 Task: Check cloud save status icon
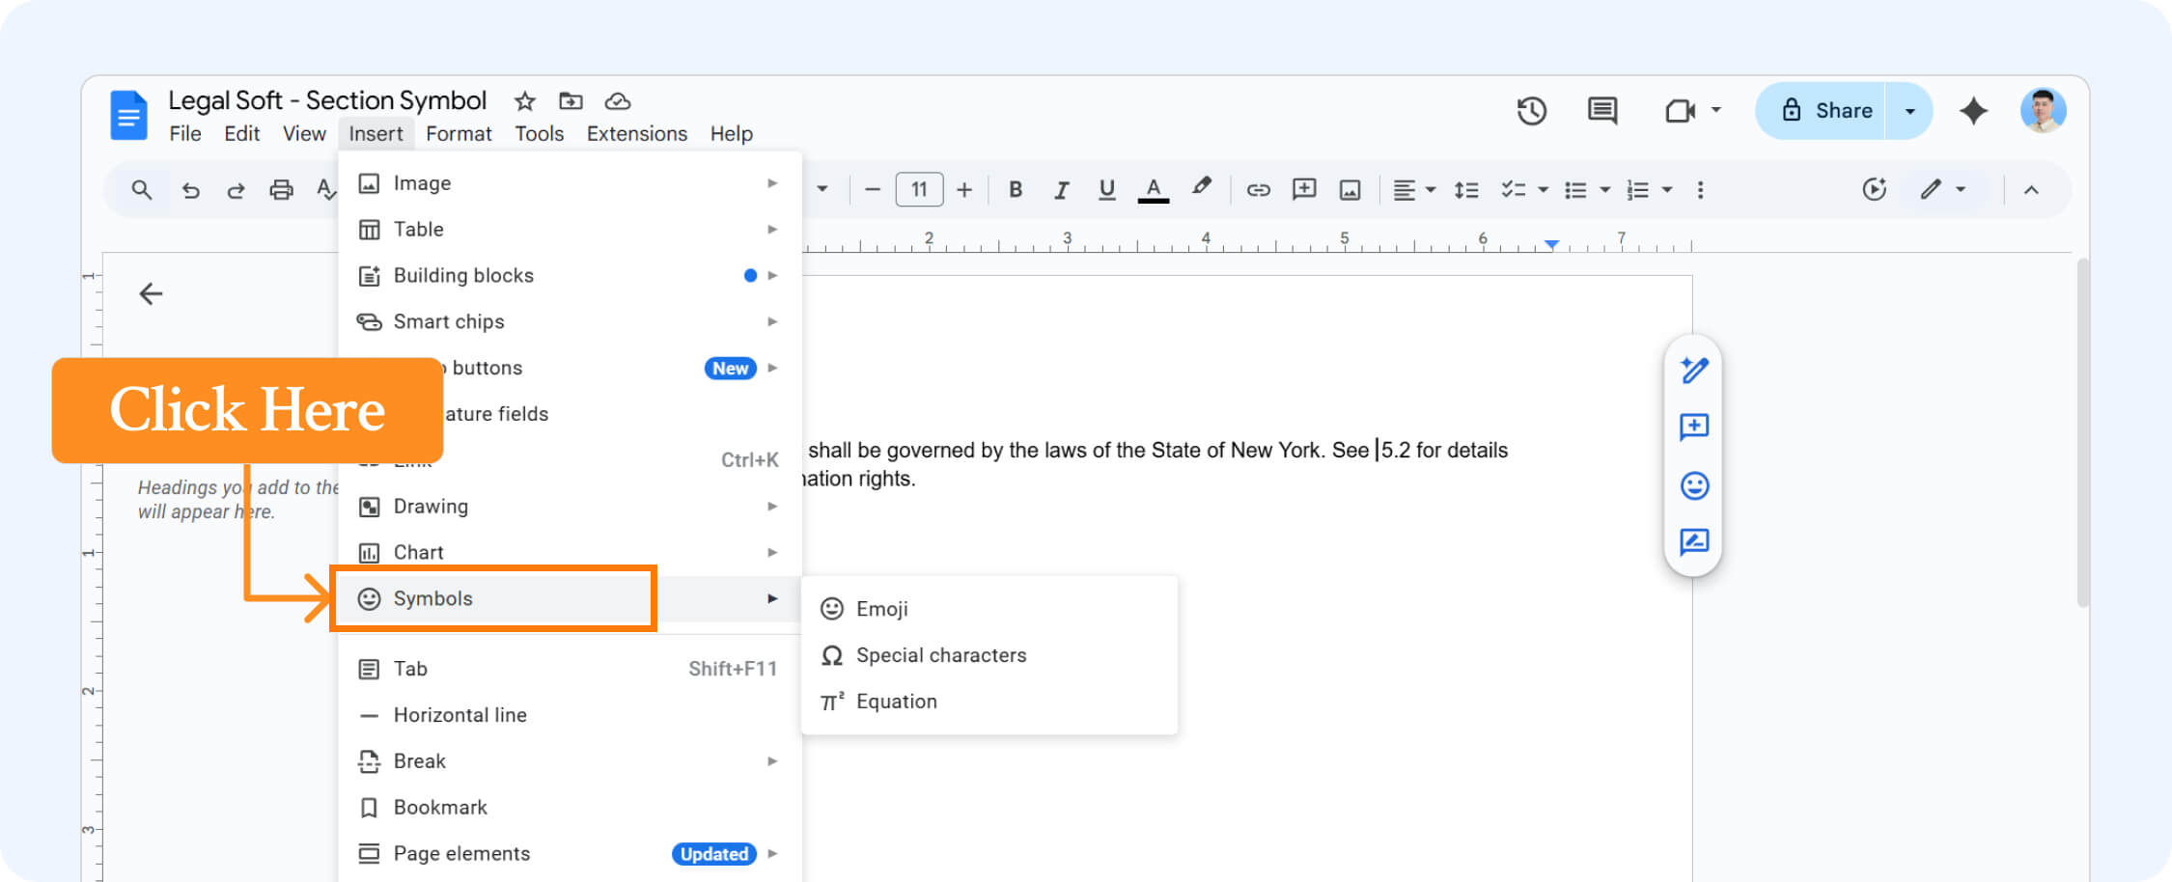[618, 100]
